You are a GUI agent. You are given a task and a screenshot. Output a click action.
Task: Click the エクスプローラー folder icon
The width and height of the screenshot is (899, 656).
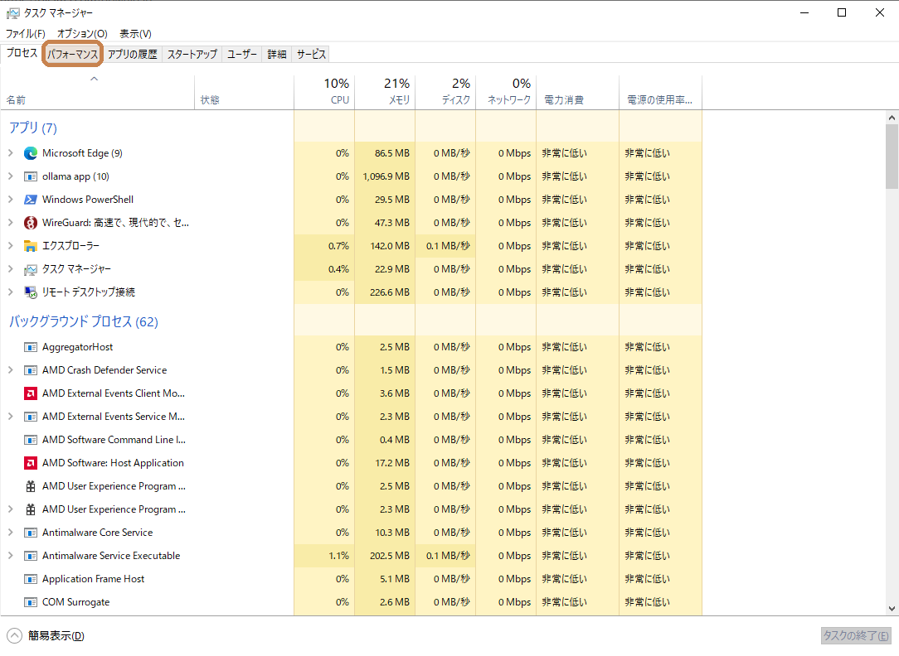(31, 246)
